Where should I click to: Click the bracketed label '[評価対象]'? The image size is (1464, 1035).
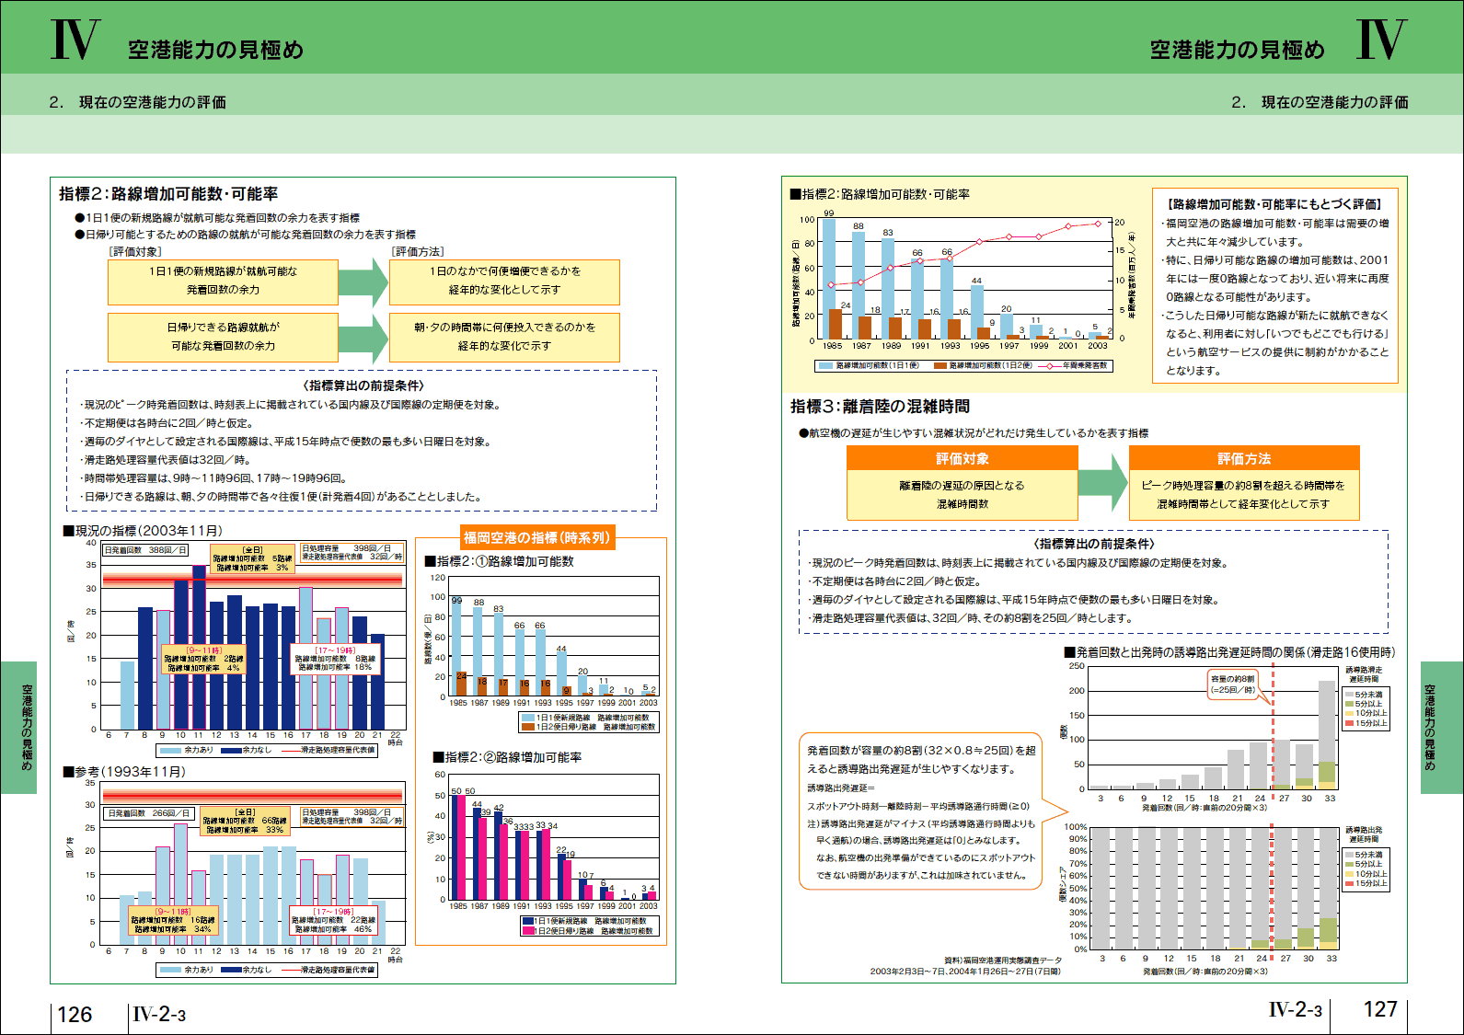point(134,251)
